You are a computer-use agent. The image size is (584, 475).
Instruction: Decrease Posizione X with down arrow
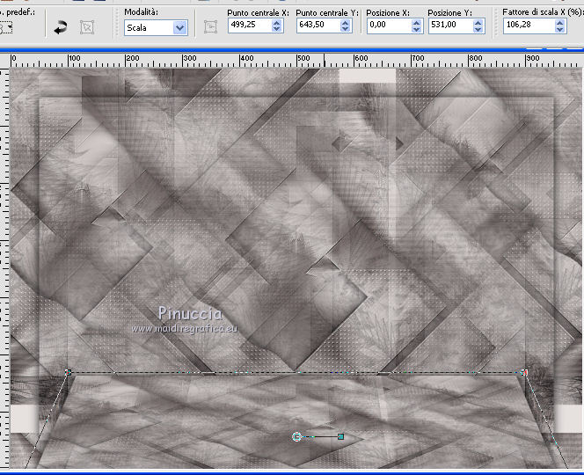(x=417, y=29)
